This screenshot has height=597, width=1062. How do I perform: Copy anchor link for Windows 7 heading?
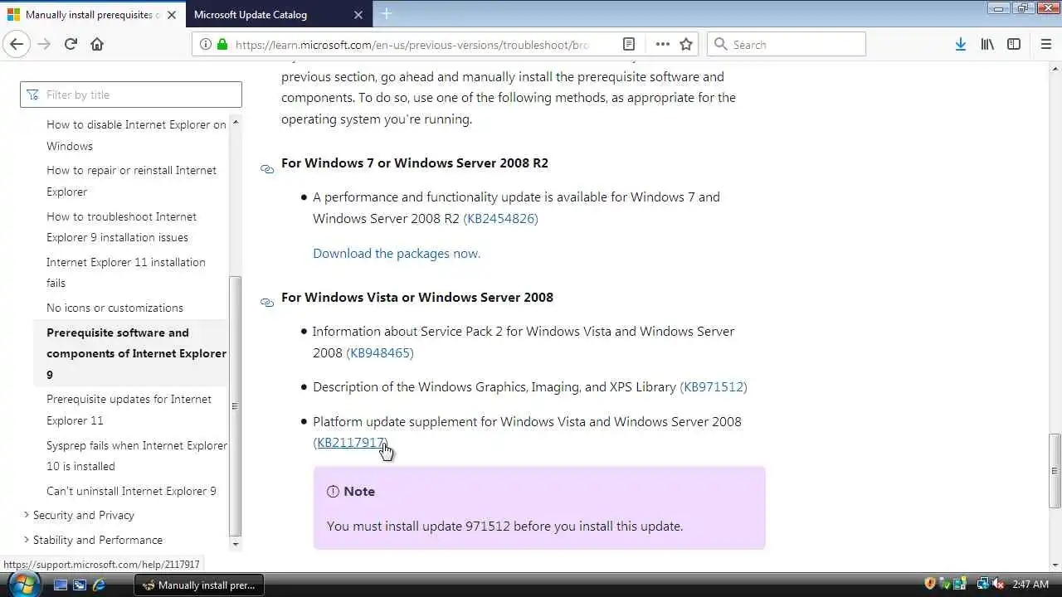267,168
